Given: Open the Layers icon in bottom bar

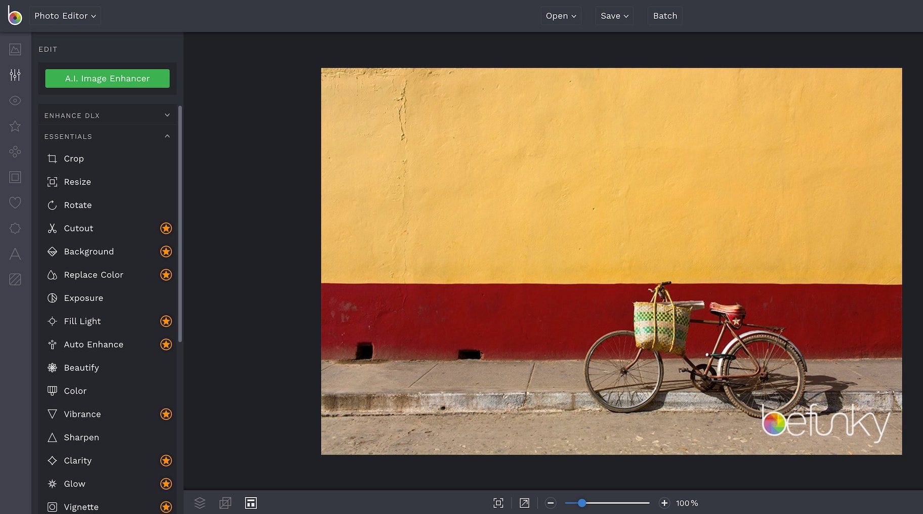Looking at the screenshot, I should (200, 503).
